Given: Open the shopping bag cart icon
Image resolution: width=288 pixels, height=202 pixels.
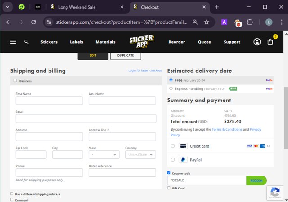Looking at the screenshot, I should 270,42.
